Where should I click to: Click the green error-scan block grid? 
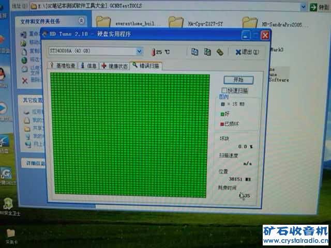130,135
